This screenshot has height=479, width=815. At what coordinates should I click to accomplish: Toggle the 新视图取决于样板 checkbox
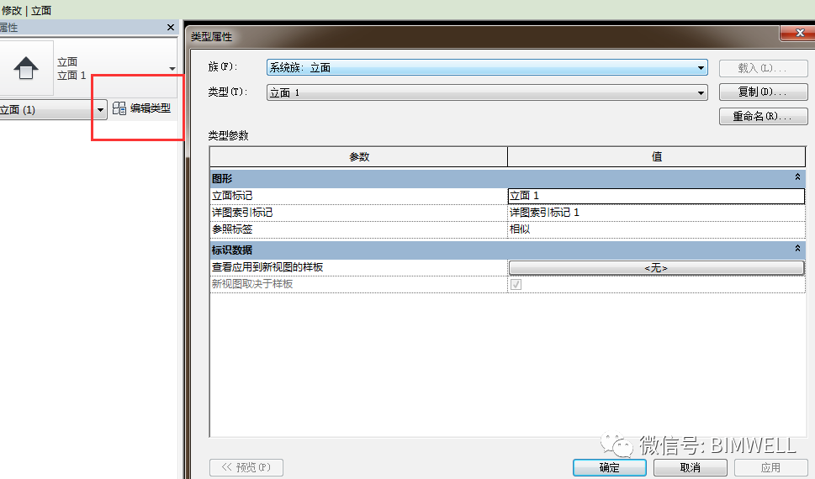pos(516,285)
